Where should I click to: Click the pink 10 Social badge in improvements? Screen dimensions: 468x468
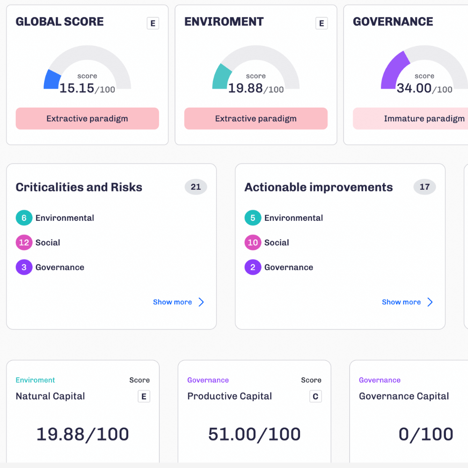(x=253, y=242)
